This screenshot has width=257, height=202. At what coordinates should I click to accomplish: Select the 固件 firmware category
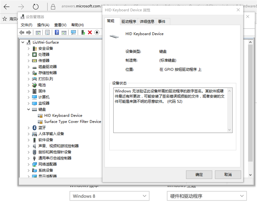(x=42, y=91)
